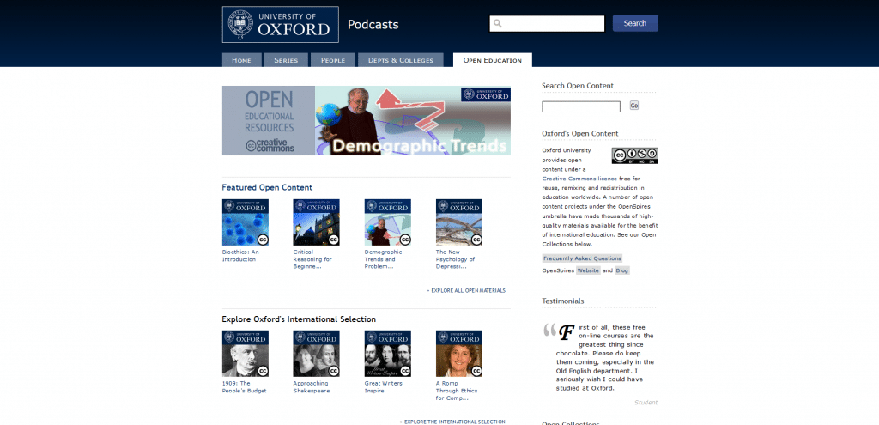Click the Demographic Trends banner image
Viewport: 879px width, 425px height.
point(413,120)
